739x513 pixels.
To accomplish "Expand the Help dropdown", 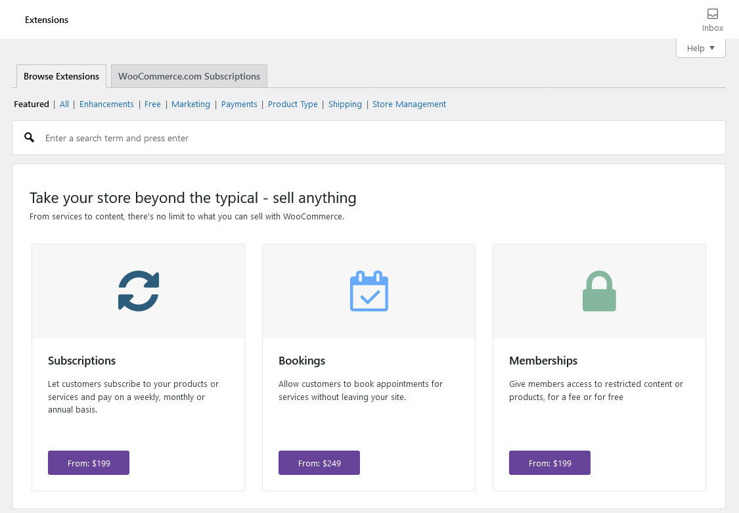I will point(700,48).
